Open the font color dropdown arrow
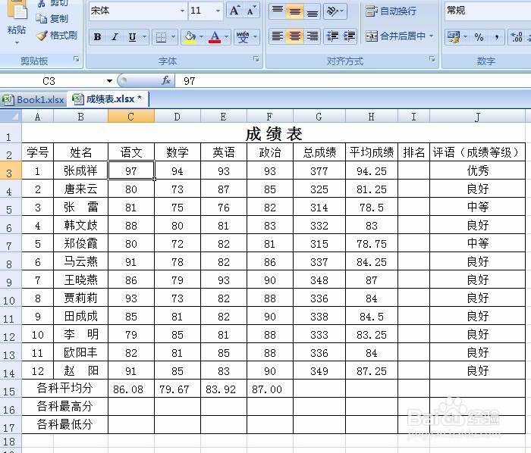This screenshot has width=531, height=453. pos(227,37)
